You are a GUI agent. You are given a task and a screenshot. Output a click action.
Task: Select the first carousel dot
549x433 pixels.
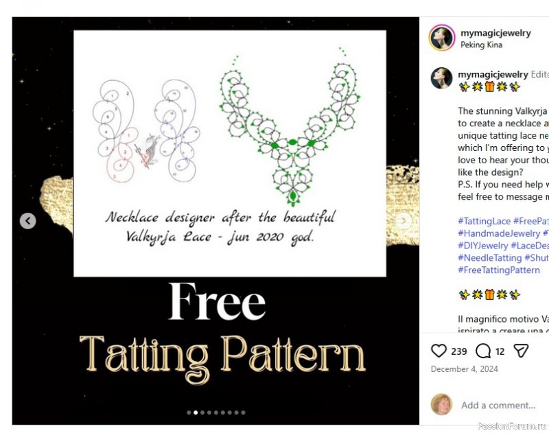pyautogui.click(x=189, y=412)
